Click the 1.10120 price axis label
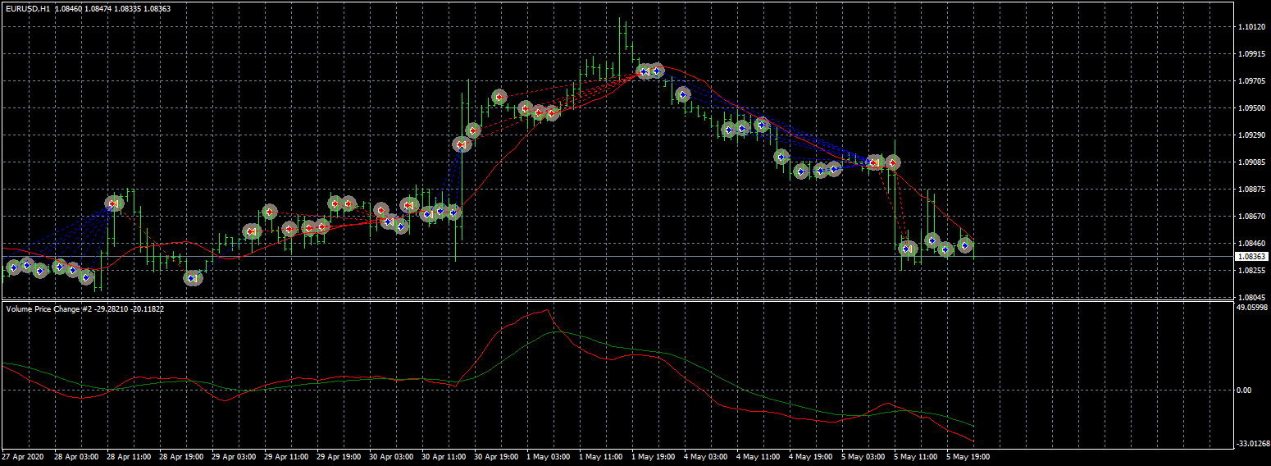Viewport: 1271px width, 466px height. tap(1252, 27)
